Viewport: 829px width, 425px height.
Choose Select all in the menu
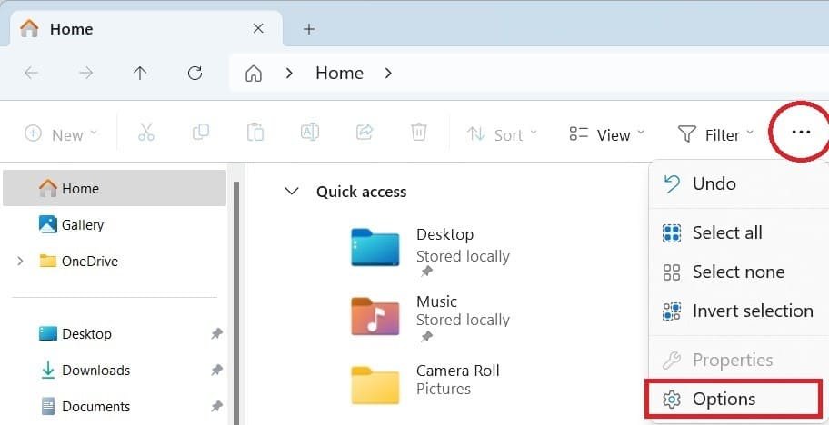[x=726, y=232]
